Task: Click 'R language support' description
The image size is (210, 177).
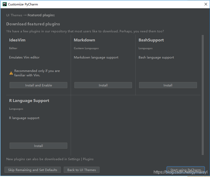Action: [24, 118]
